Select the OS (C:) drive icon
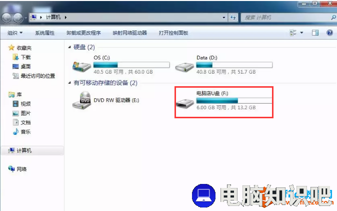This screenshot has width=337, height=211. (81, 67)
